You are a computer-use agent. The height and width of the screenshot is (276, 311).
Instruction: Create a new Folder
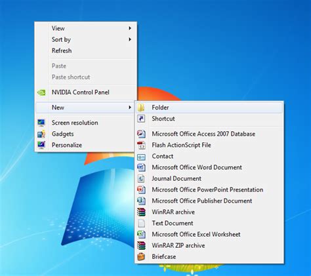(209, 108)
